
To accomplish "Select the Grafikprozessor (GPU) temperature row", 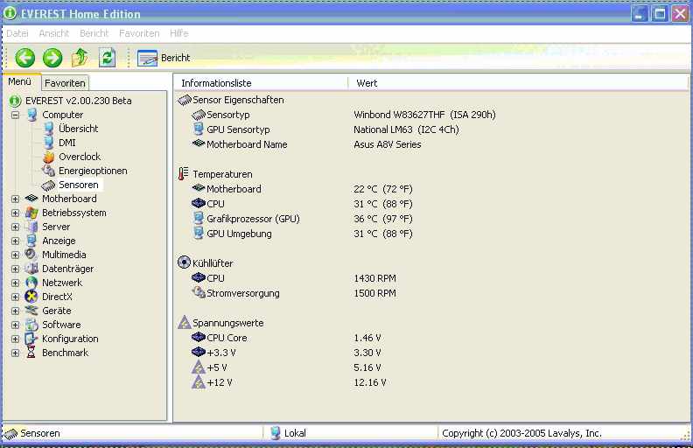I will 302,219.
